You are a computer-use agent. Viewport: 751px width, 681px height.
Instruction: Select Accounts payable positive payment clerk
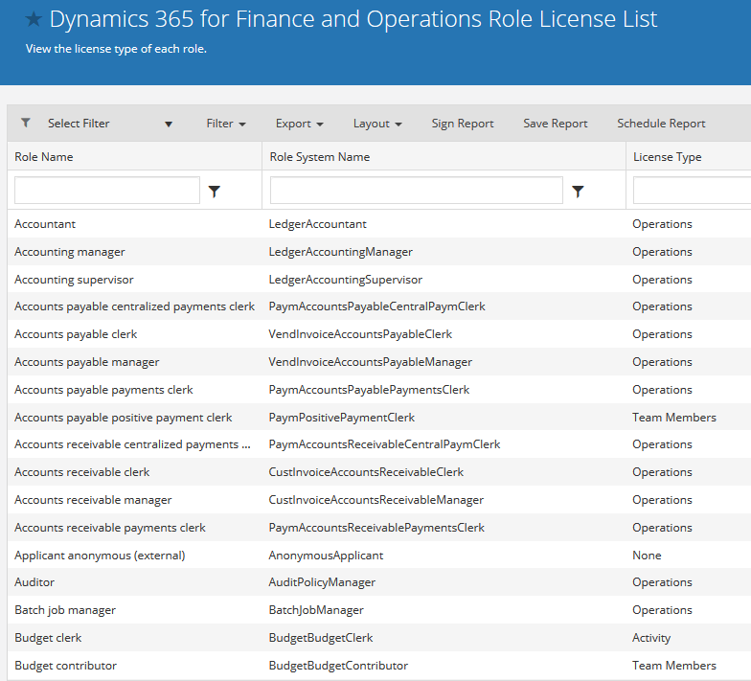pos(123,418)
